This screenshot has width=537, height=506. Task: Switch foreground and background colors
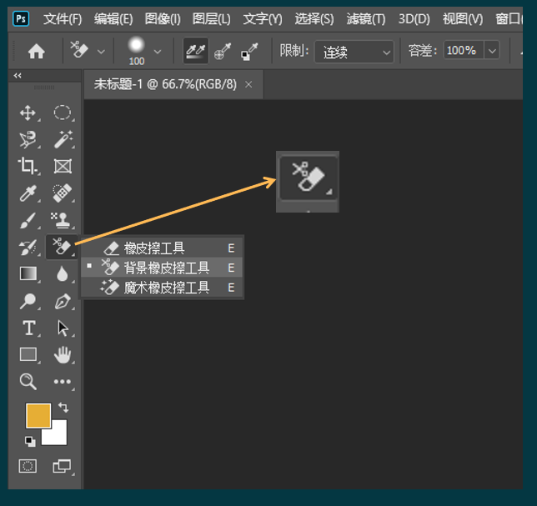[x=63, y=408]
